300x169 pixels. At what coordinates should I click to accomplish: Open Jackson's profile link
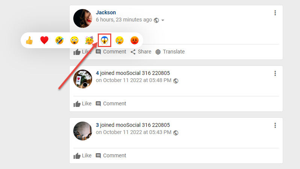106,12
